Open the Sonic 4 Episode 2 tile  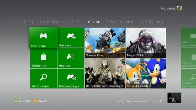[x=146, y=73]
